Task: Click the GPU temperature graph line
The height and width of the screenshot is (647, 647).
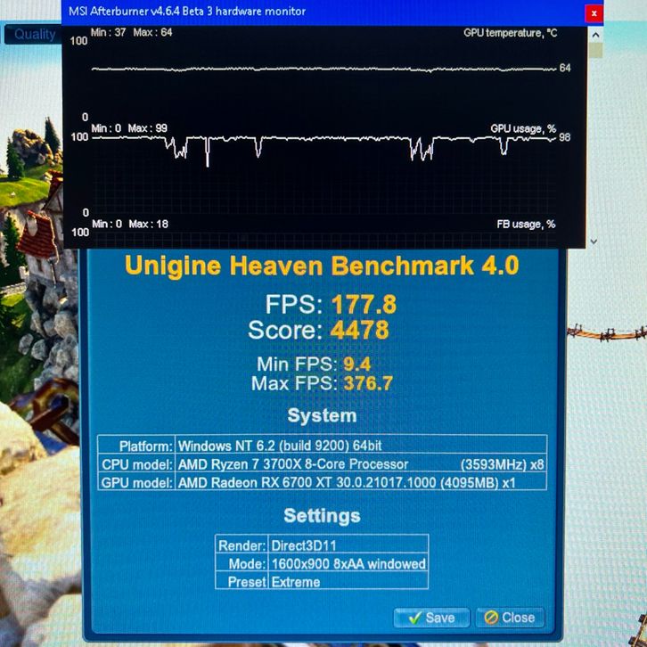Action: (x=321, y=69)
